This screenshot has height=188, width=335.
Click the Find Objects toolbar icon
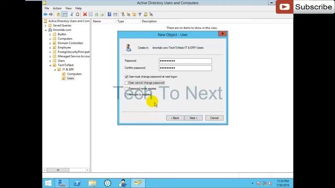146,14
